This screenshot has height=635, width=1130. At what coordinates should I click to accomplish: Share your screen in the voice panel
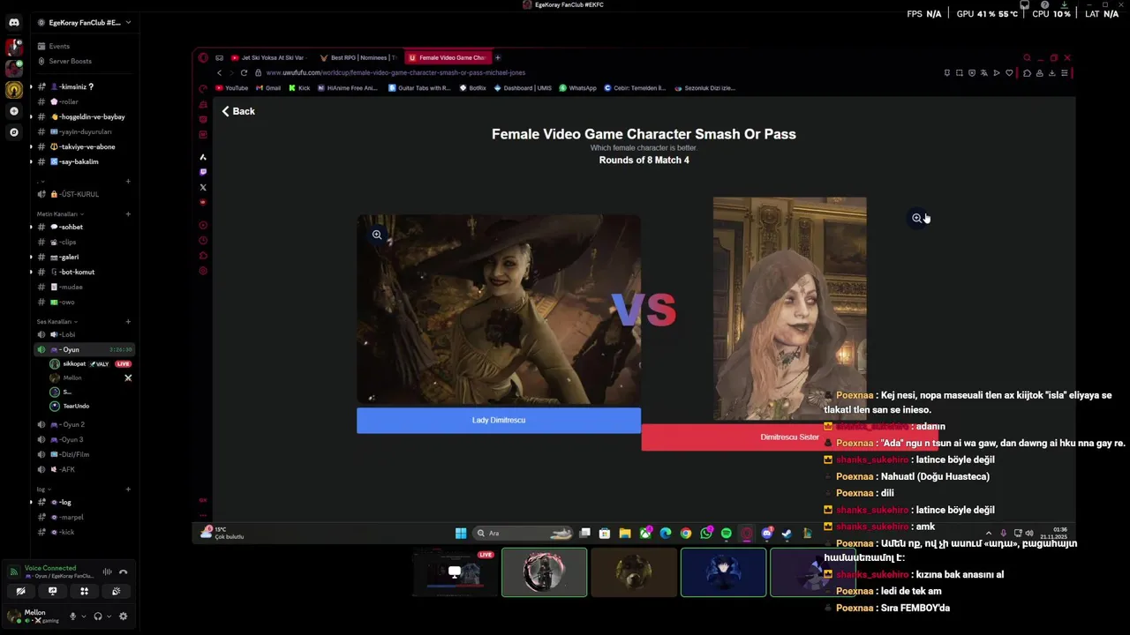coord(52,591)
